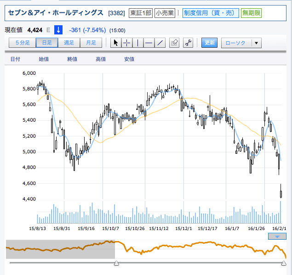Switch to 5分足 chart interval
The width and height of the screenshot is (292, 275).
coord(23,43)
